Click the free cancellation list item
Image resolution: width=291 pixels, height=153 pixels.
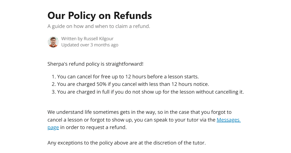click(128, 77)
